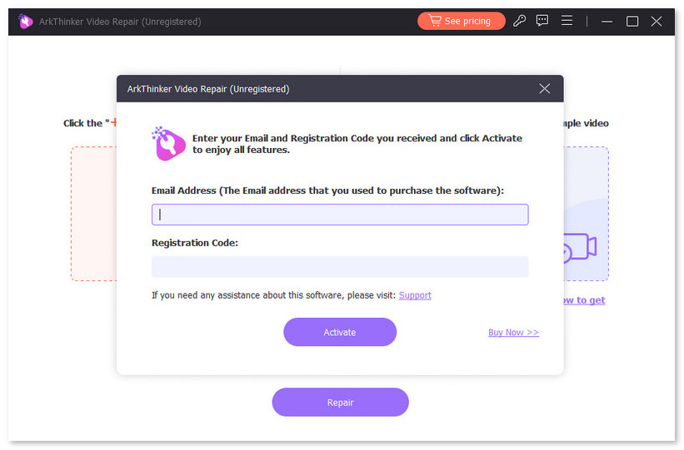Focus the Email Address input field
Screen dimensions: 684x450
pyautogui.click(x=340, y=215)
